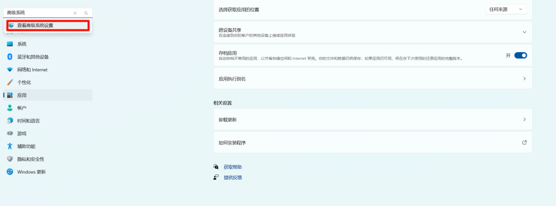Viewport: 556px width, 206px height.
Task: Open the 查看高级系统设置 search result
Action: pyautogui.click(x=48, y=26)
